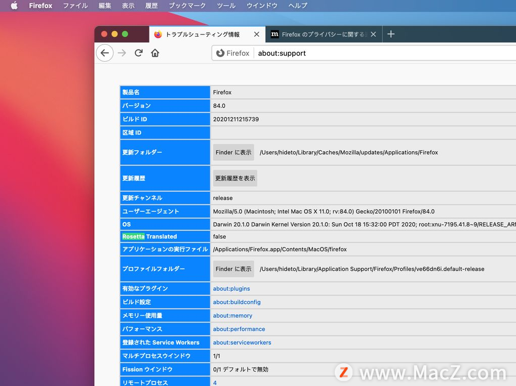
Task: Open the about:serviceworkers link
Action: pos(242,342)
